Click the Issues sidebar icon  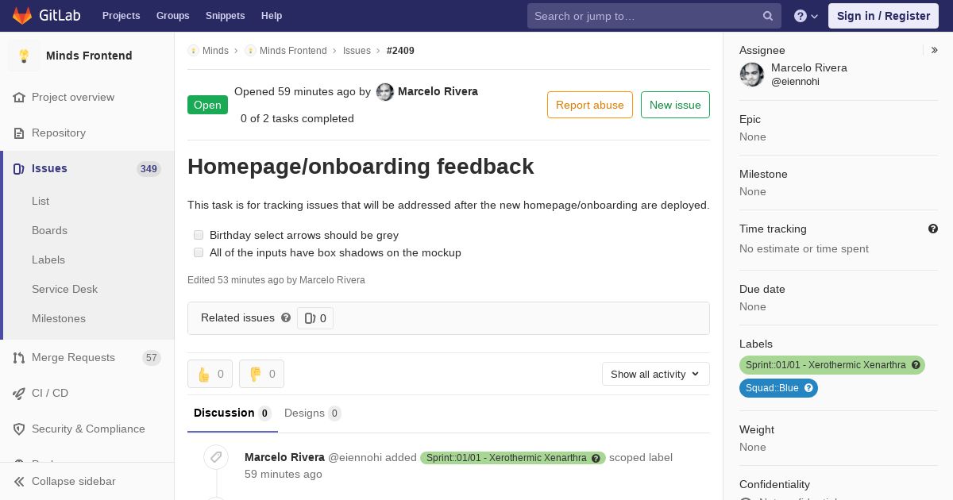coord(19,168)
